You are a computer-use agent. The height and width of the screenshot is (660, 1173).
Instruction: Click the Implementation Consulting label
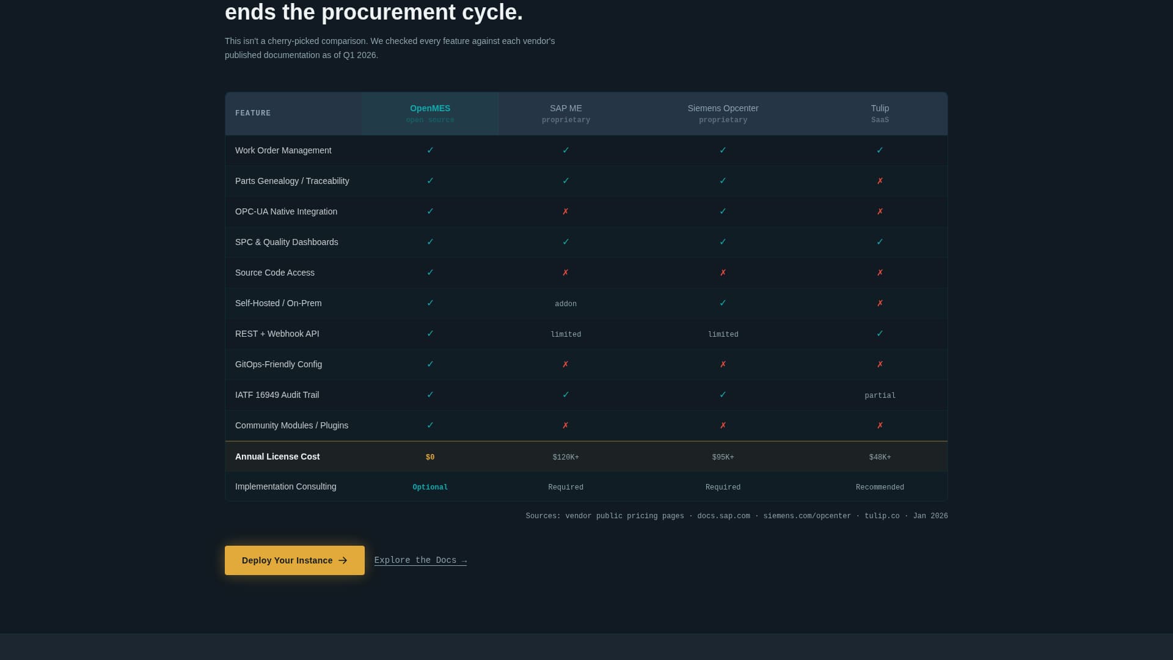click(285, 486)
